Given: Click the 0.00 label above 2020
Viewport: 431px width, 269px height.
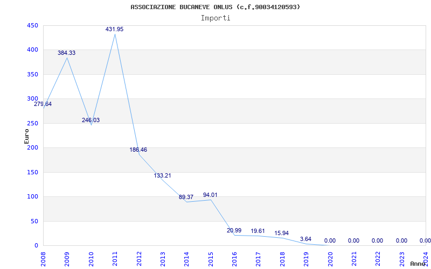Looking at the screenshot, I should pyautogui.click(x=330, y=240).
